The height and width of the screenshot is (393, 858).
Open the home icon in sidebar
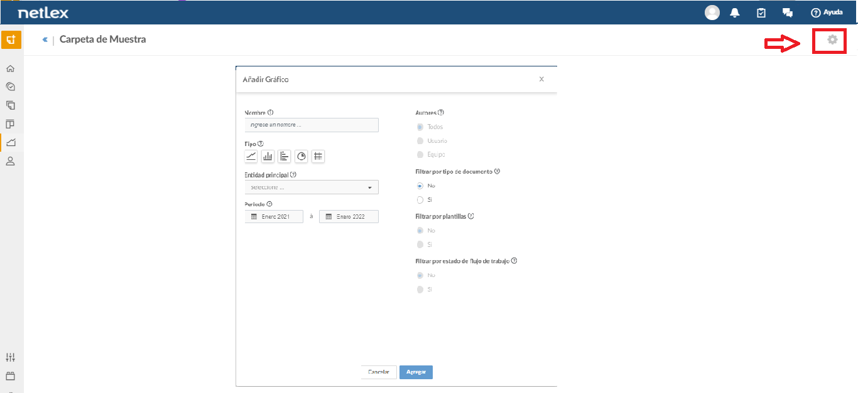10,69
